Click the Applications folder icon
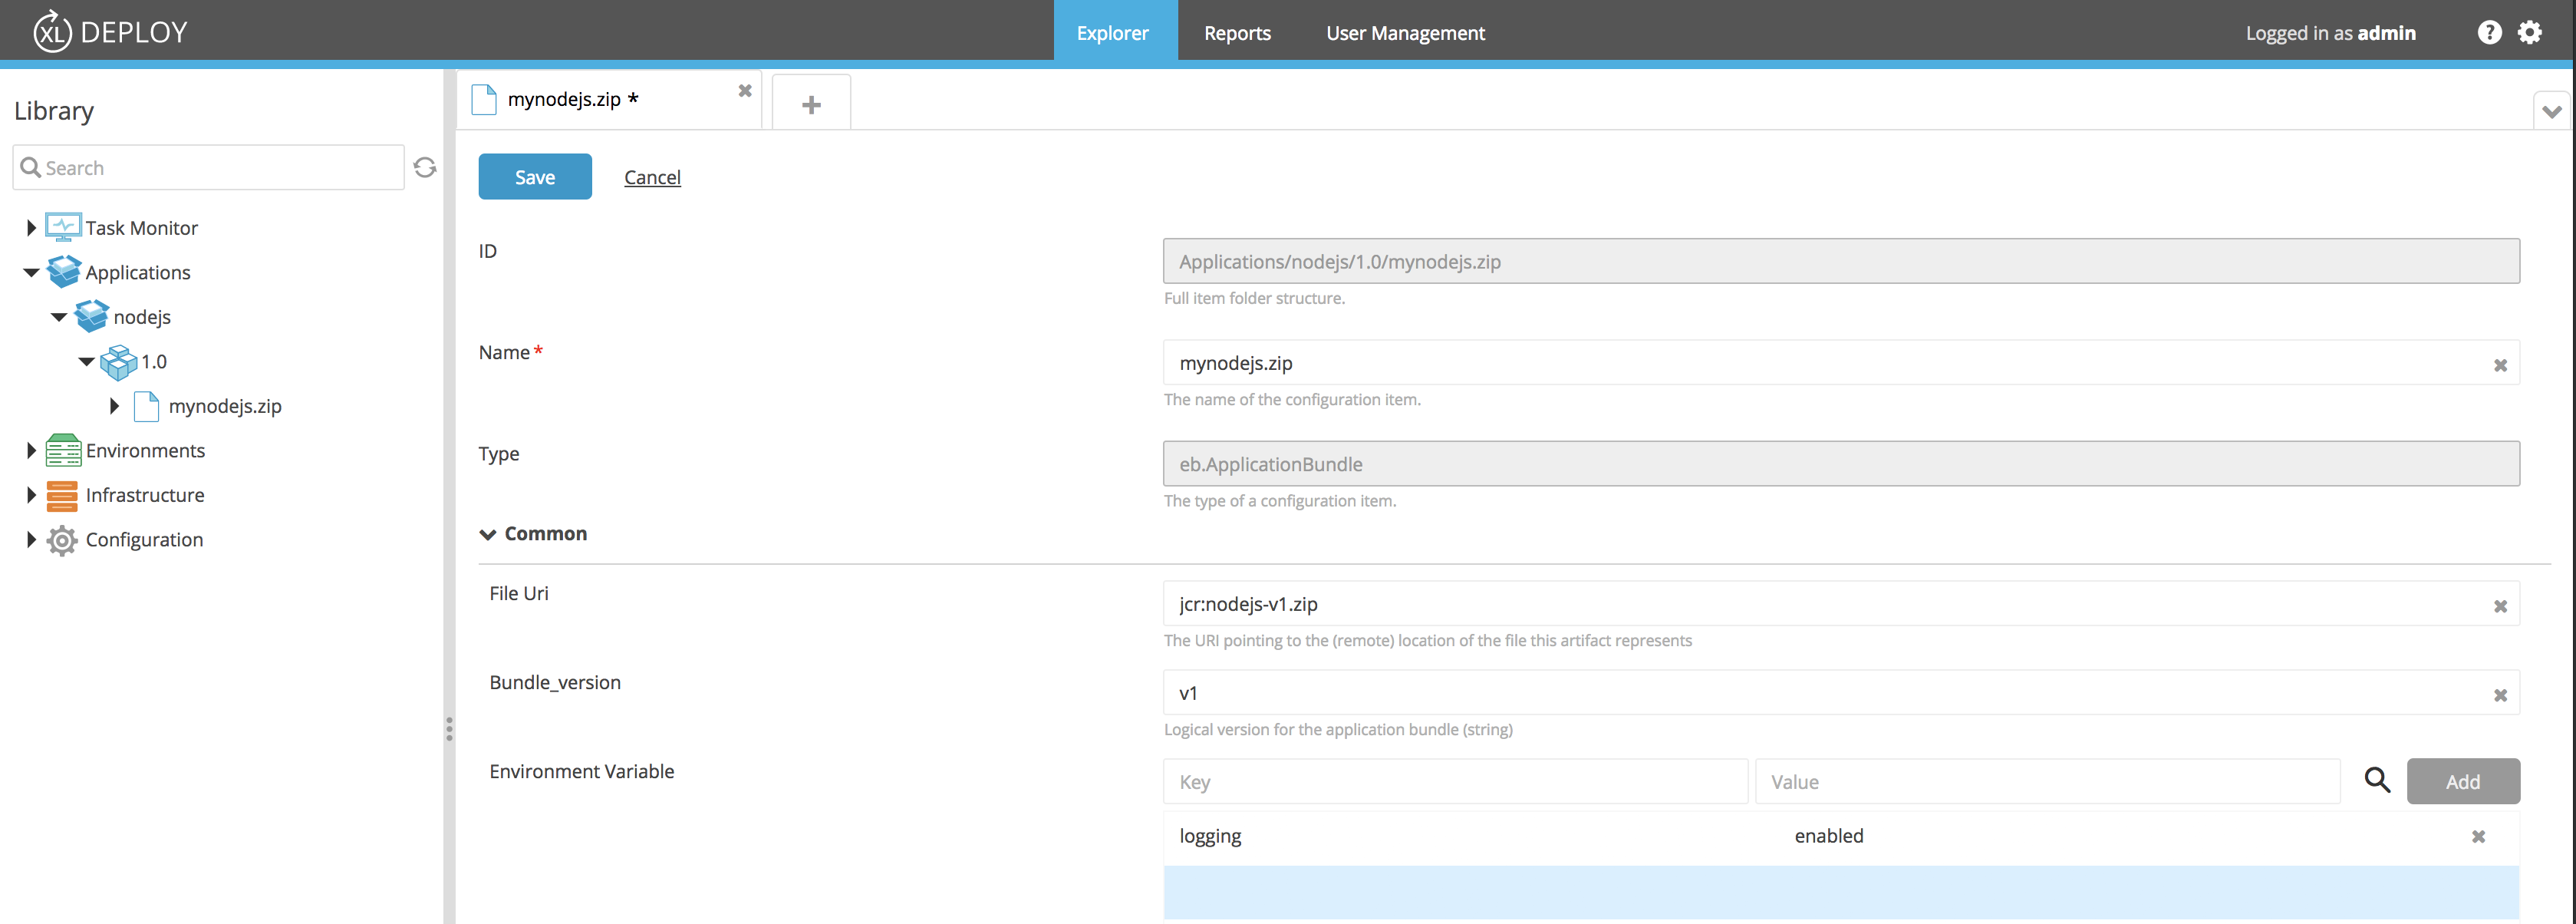Screen dimensions: 2576x924 click(x=64, y=269)
